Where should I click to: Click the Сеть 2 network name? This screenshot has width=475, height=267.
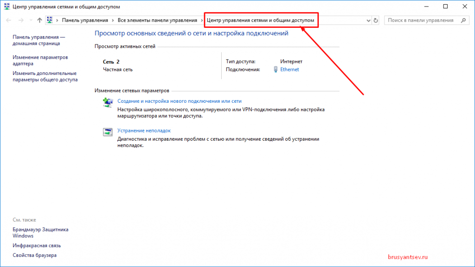tap(111, 62)
